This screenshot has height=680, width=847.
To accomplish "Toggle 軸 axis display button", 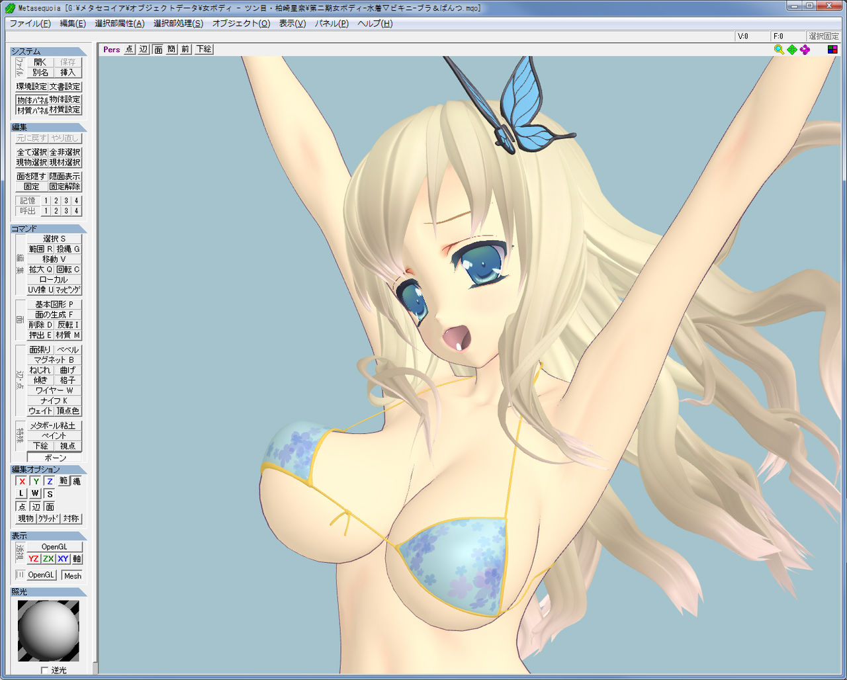I will click(77, 559).
